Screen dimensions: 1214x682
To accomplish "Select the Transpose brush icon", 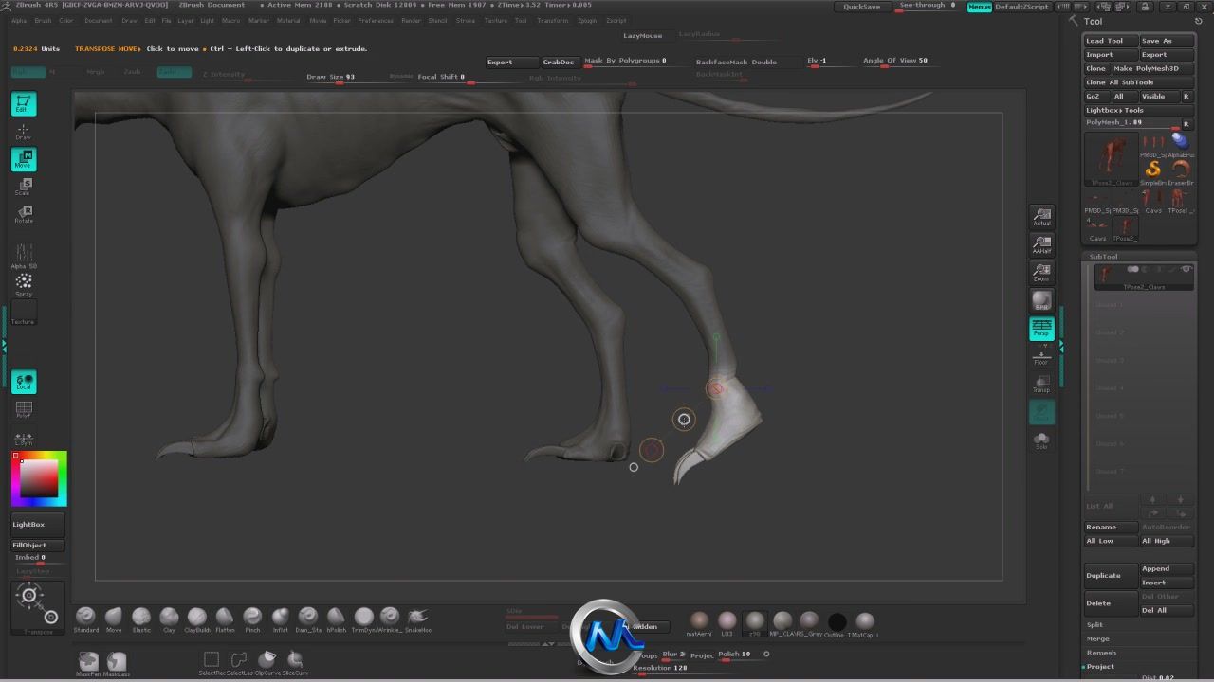I will pyautogui.click(x=38, y=606).
